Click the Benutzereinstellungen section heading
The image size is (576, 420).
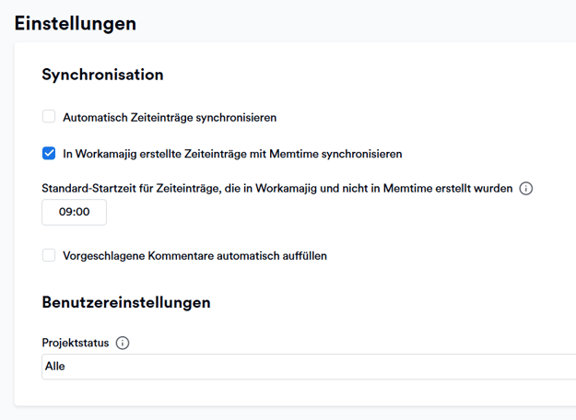126,302
